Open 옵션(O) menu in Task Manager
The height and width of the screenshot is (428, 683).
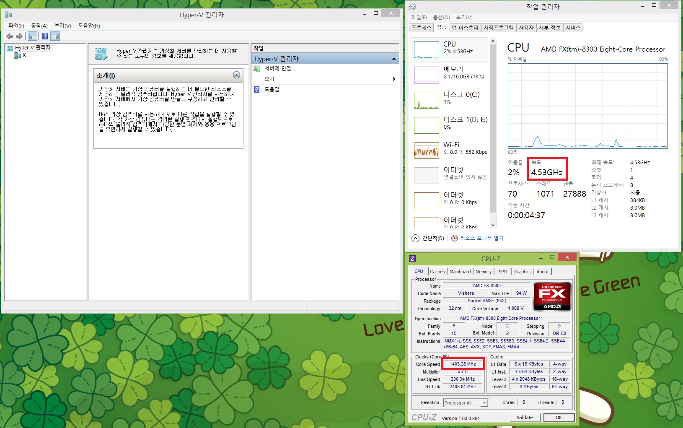441,18
